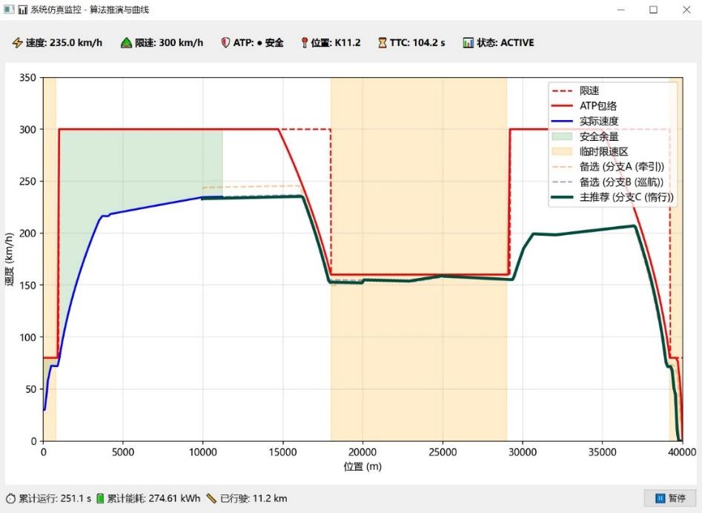Pause the simulation with 暂停 button

[670, 498]
